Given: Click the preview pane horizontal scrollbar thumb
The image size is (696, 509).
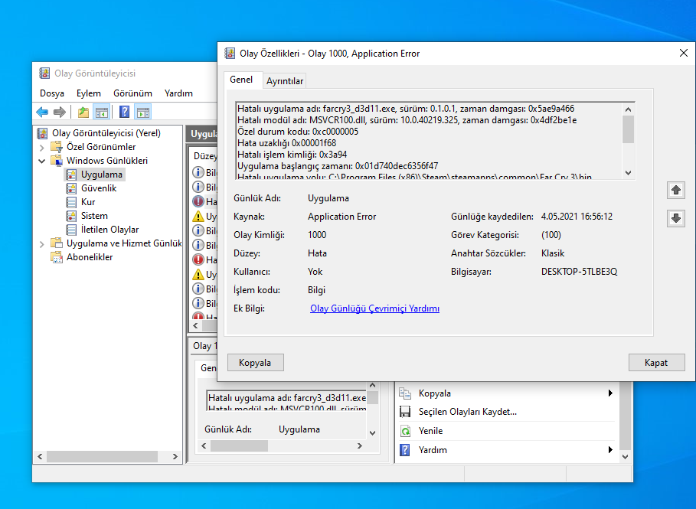Looking at the screenshot, I should 239,446.
